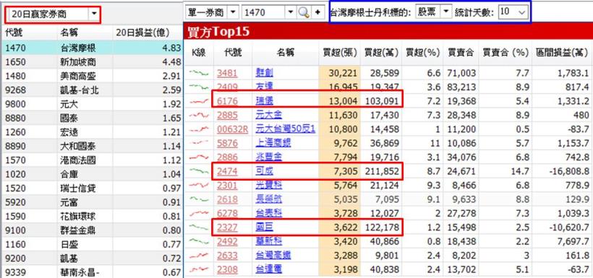Open stock name link 台表科
The image size is (593, 278).
pos(269,214)
